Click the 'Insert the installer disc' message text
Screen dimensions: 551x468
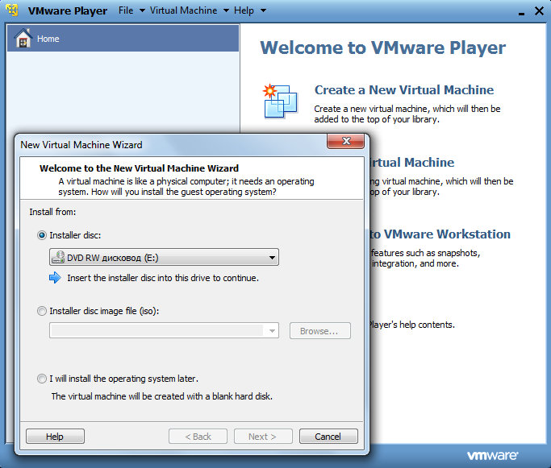pos(163,278)
